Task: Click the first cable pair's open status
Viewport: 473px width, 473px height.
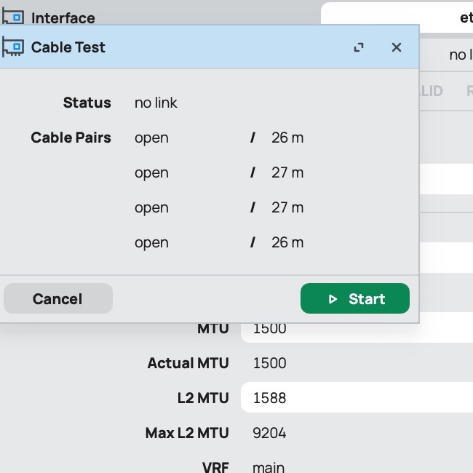Action: point(151,138)
